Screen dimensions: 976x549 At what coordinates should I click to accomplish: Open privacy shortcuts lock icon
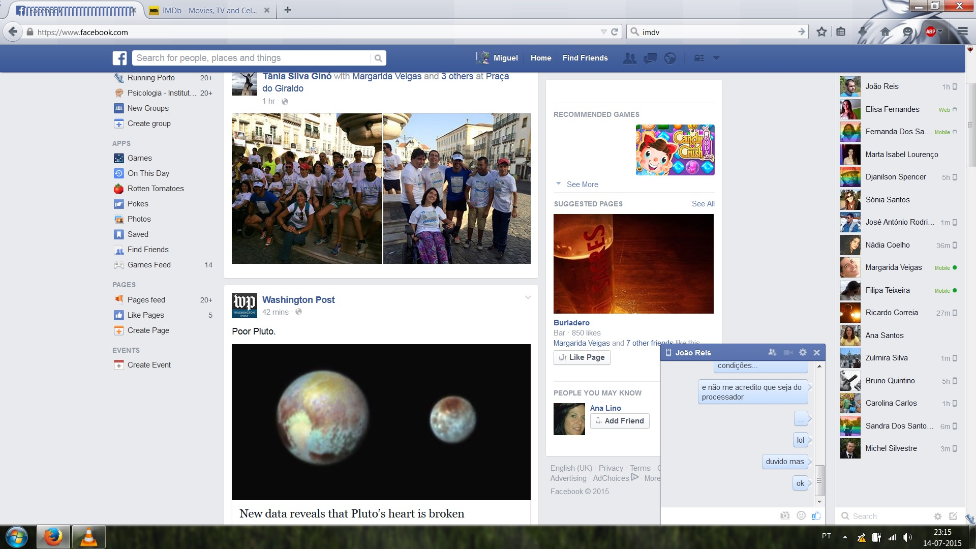click(699, 58)
